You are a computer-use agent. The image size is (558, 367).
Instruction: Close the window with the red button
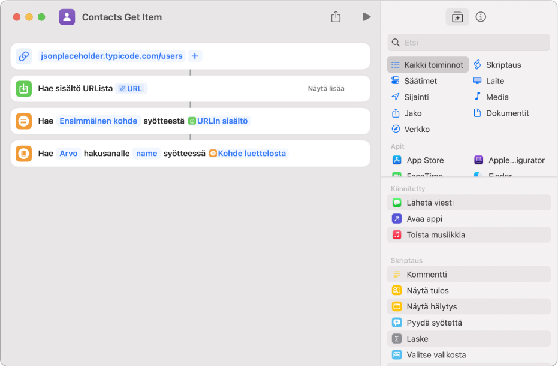click(16, 17)
